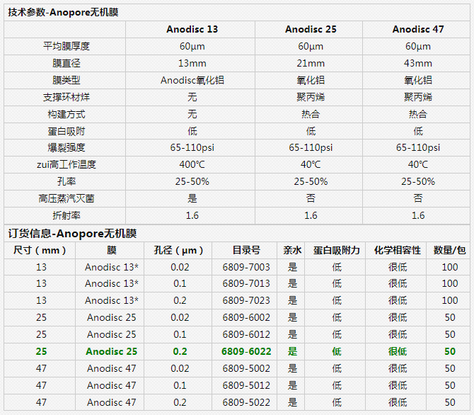Select the Anodisc 13 column header
This screenshot has height=415, width=474.
tap(192, 29)
